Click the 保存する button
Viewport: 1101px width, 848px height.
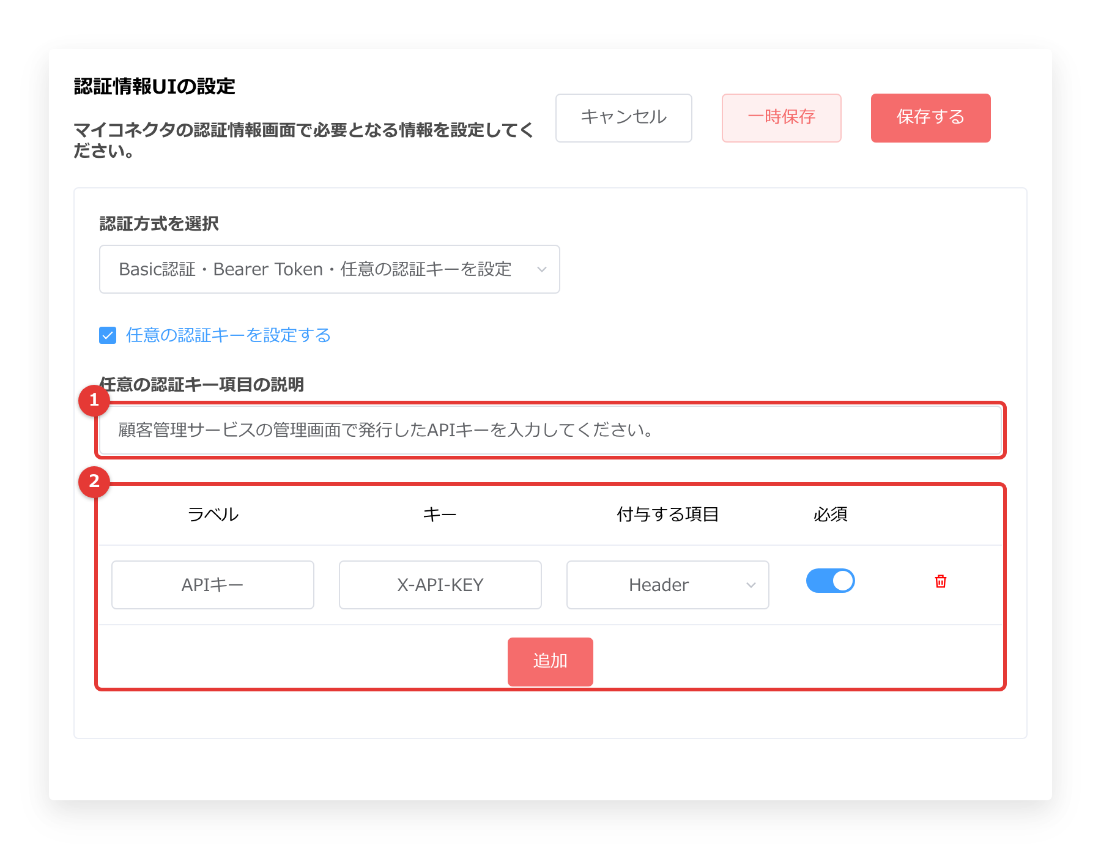tap(931, 118)
